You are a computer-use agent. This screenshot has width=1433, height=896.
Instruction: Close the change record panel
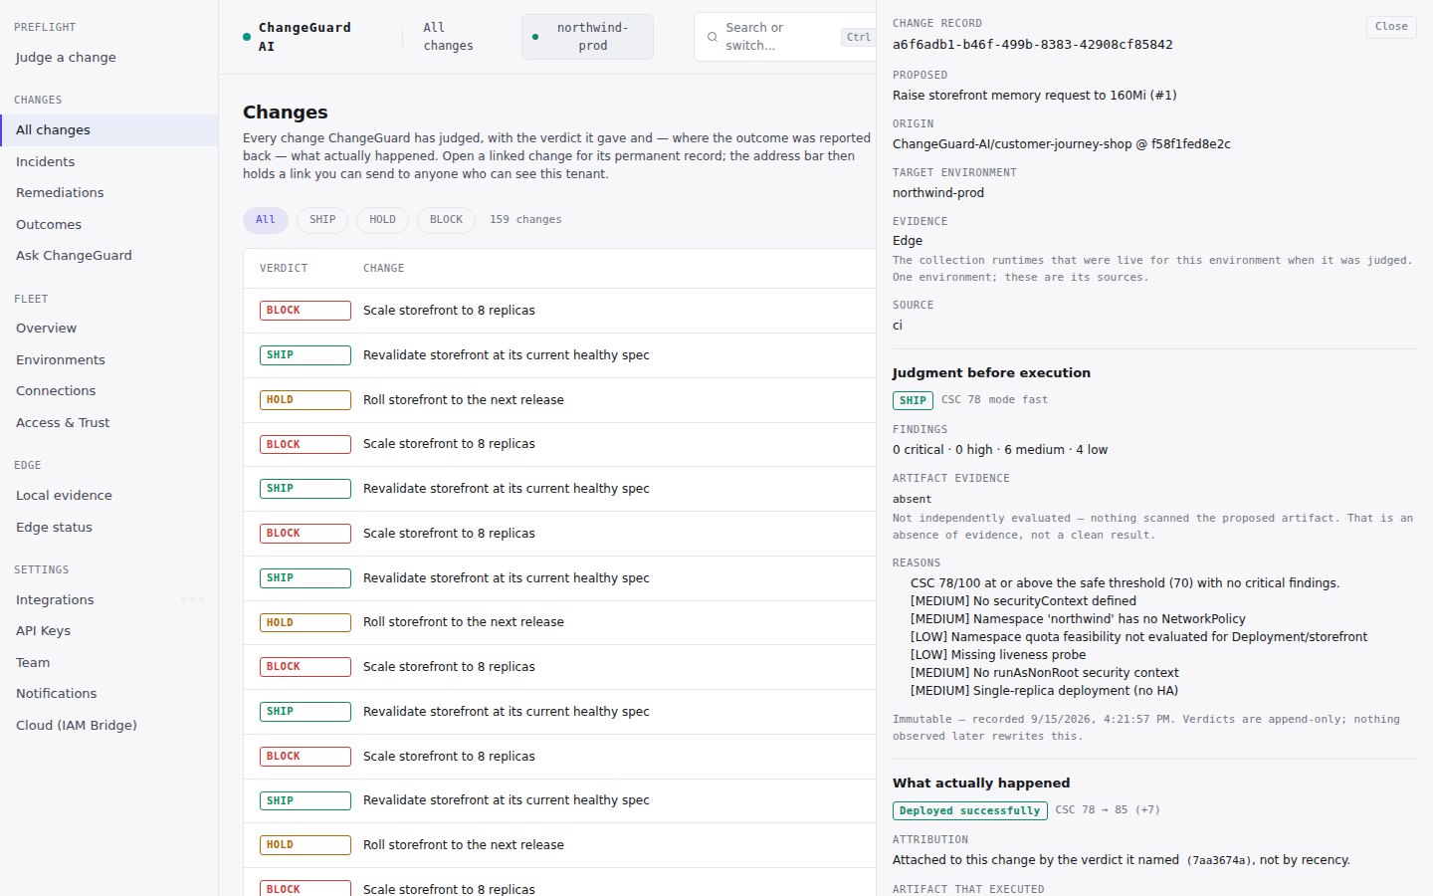[1391, 27]
